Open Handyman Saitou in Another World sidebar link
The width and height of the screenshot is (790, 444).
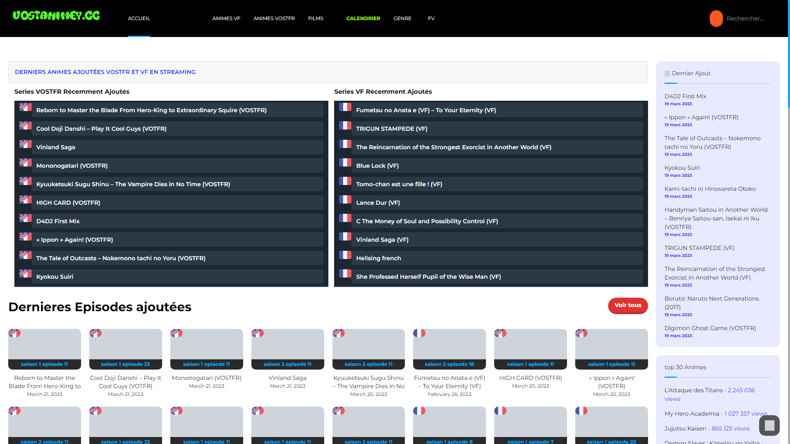click(716, 218)
